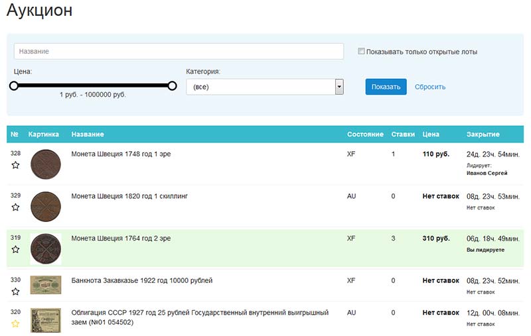531x336 pixels.
Task: Sort by the Цена column header
Action: point(431,135)
